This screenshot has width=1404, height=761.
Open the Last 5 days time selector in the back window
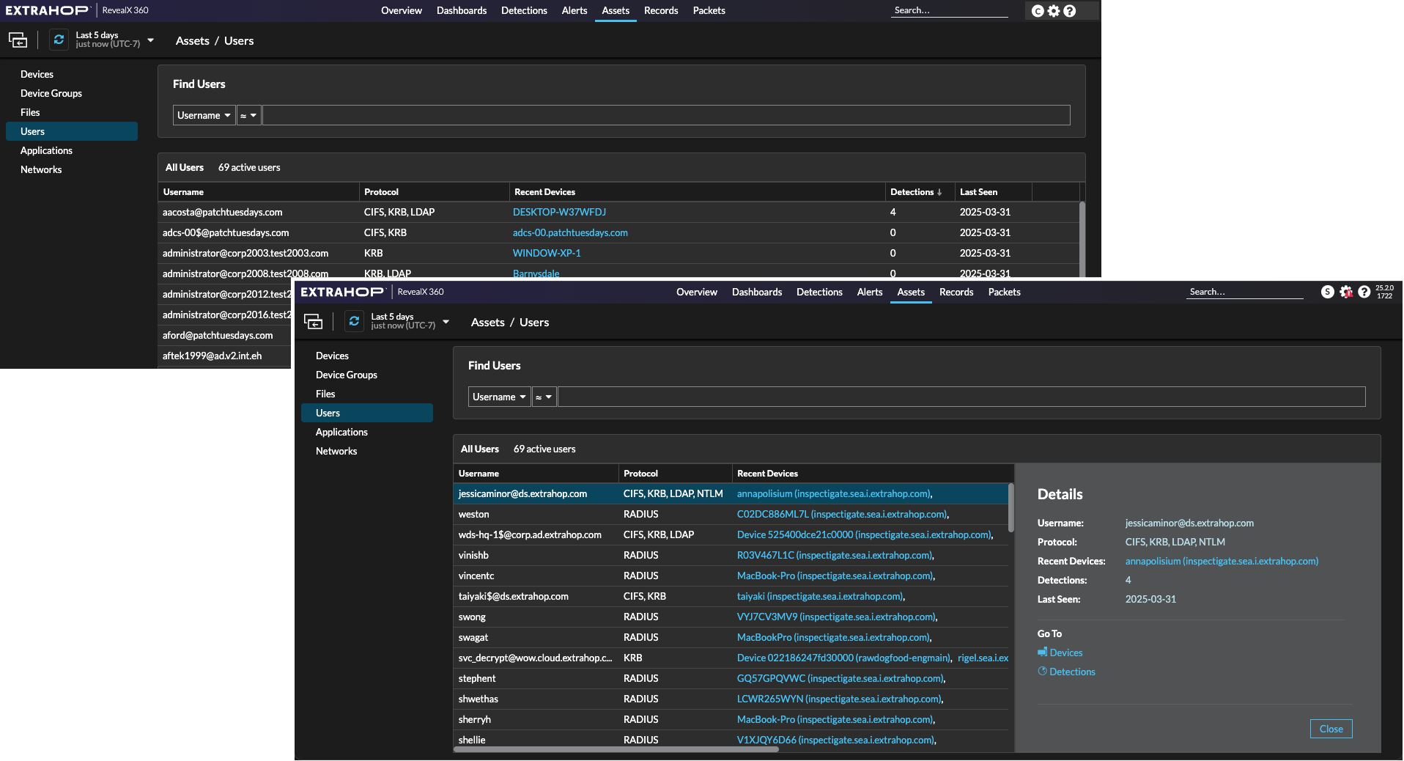tap(114, 40)
